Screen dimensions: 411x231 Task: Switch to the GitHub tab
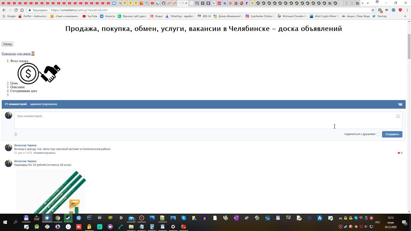pos(163,3)
